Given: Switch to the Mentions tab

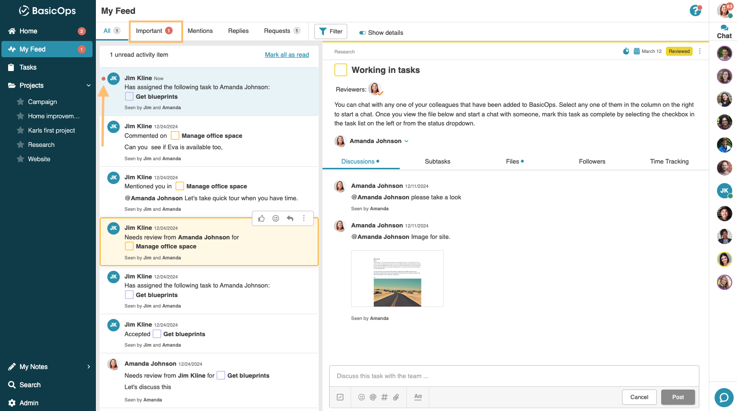Looking at the screenshot, I should tap(200, 31).
